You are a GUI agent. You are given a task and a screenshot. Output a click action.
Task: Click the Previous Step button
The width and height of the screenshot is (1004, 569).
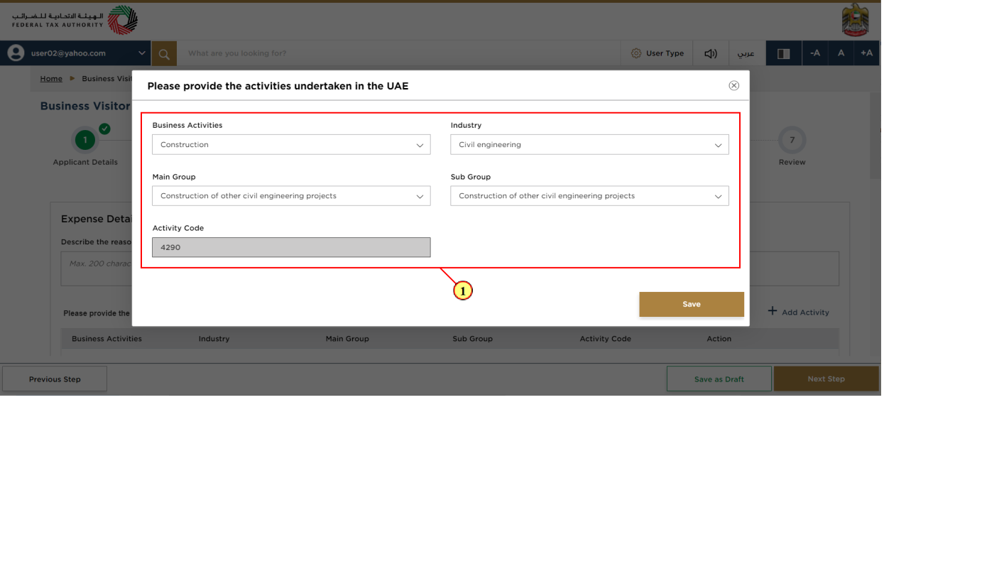tap(55, 379)
